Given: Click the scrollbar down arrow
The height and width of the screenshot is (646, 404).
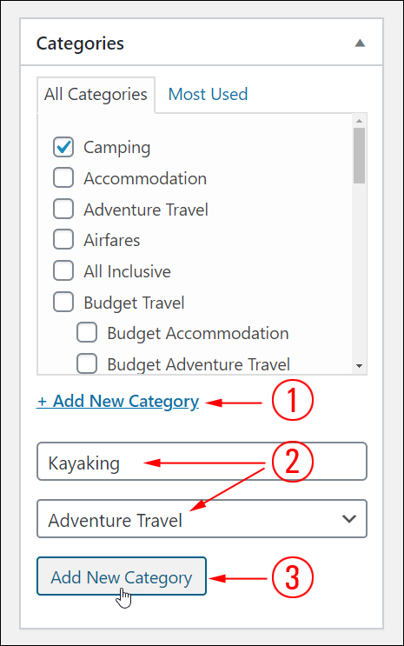Looking at the screenshot, I should click(x=359, y=366).
